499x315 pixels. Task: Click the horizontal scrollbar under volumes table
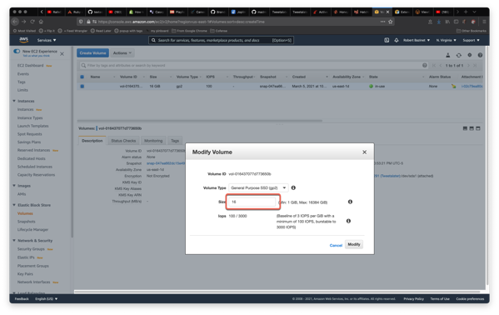point(200,121)
